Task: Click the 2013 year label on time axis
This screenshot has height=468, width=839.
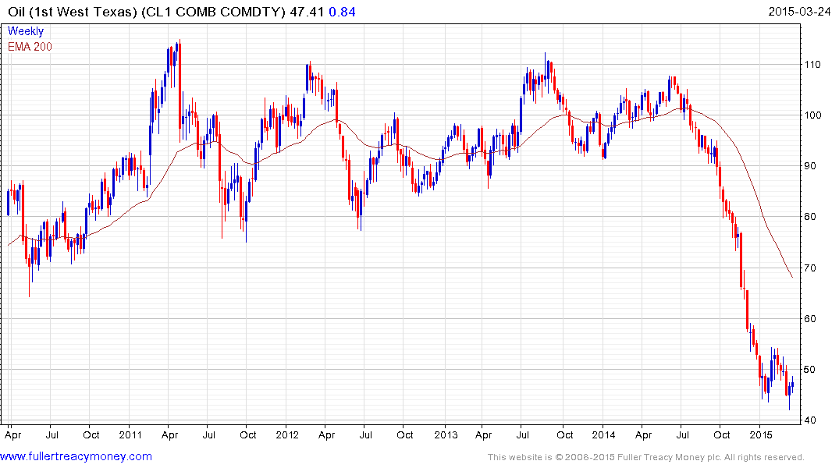Action: [446, 434]
